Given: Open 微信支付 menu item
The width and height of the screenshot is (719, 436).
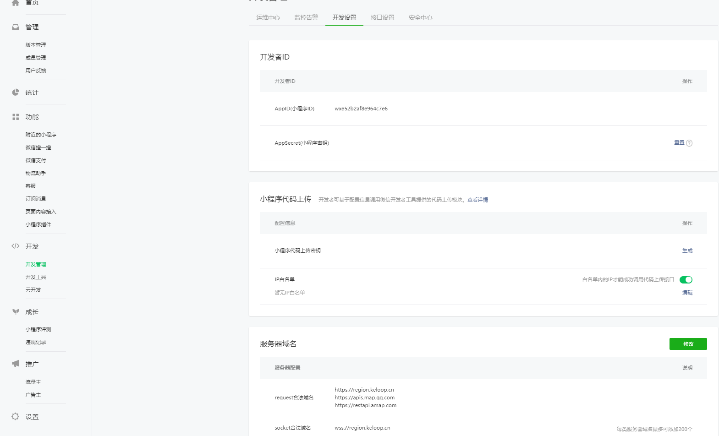Looking at the screenshot, I should tap(36, 160).
